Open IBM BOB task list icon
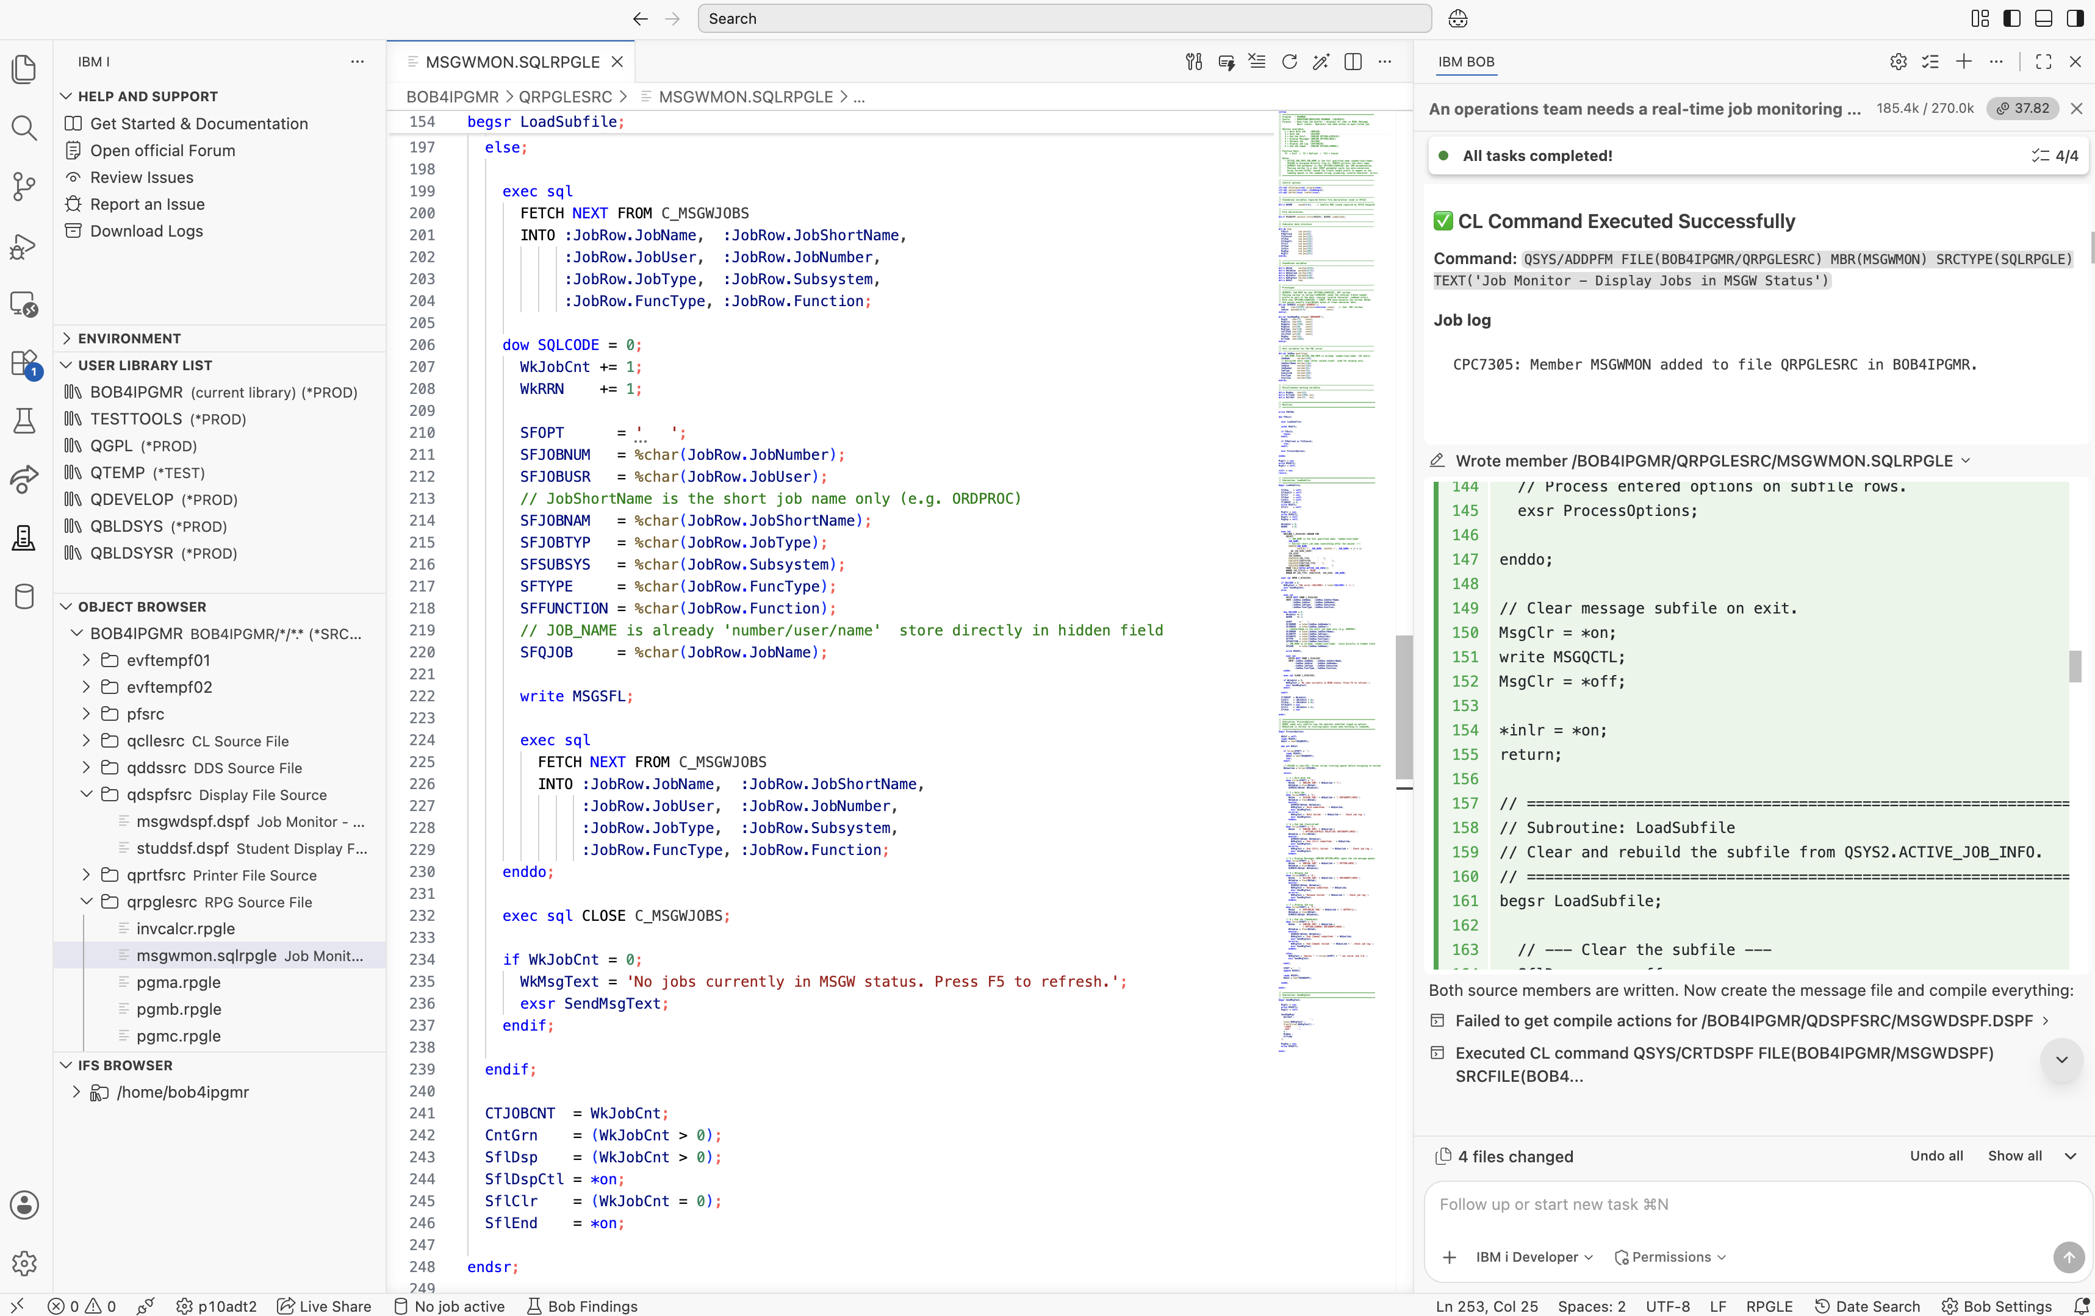The image size is (2095, 1316). click(1930, 62)
